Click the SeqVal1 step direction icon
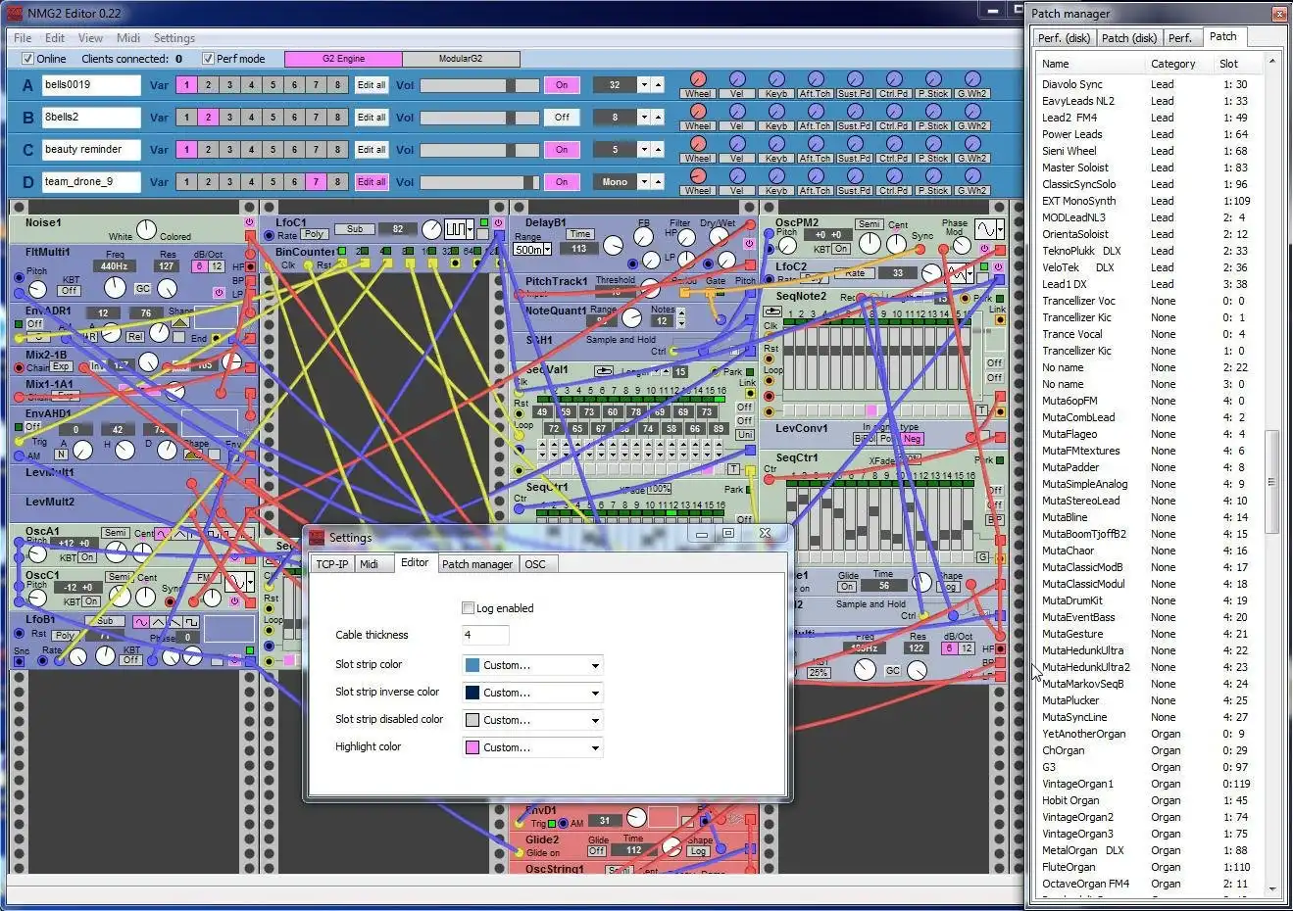Image resolution: width=1293 pixels, height=911 pixels. [x=604, y=370]
